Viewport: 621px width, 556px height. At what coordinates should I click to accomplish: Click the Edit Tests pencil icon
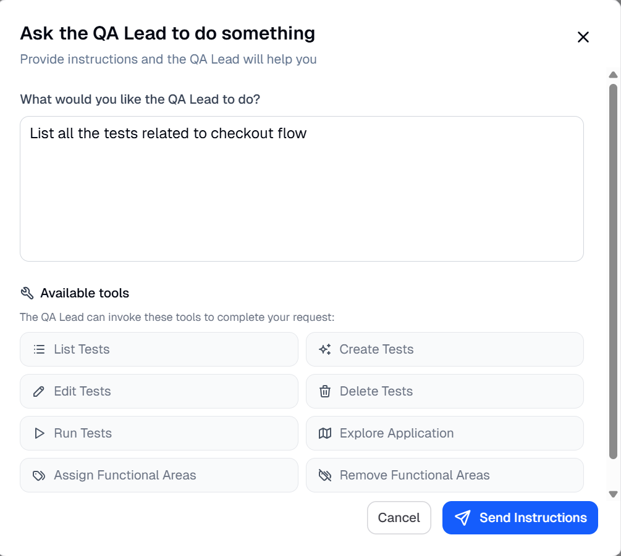(x=38, y=391)
